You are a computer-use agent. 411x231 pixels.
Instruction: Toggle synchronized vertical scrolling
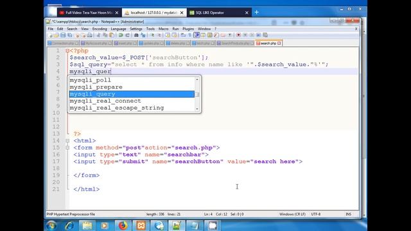pyautogui.click(x=168, y=35)
